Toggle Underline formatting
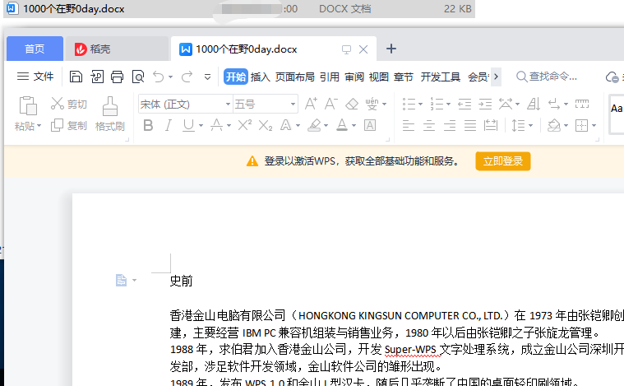This screenshot has width=624, height=386. click(188, 125)
